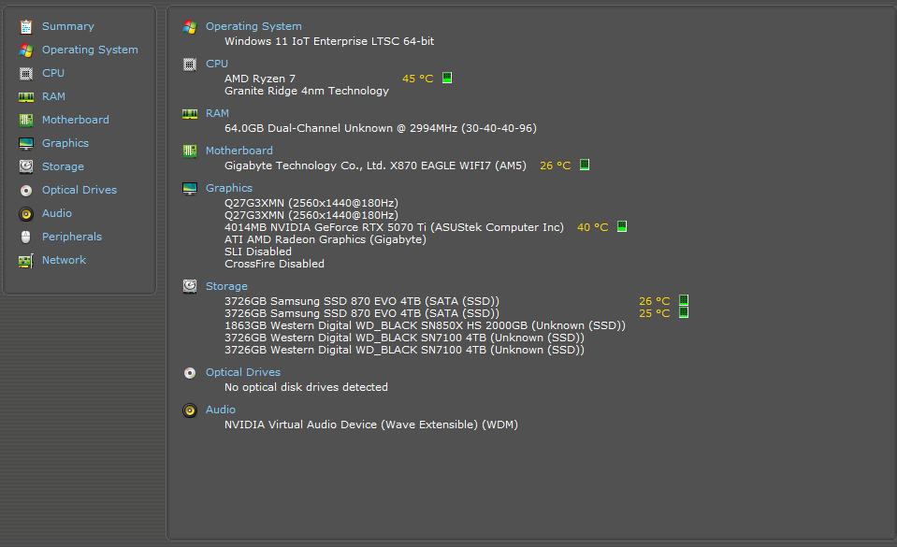Click the CrossFire Disabled text

click(x=275, y=264)
